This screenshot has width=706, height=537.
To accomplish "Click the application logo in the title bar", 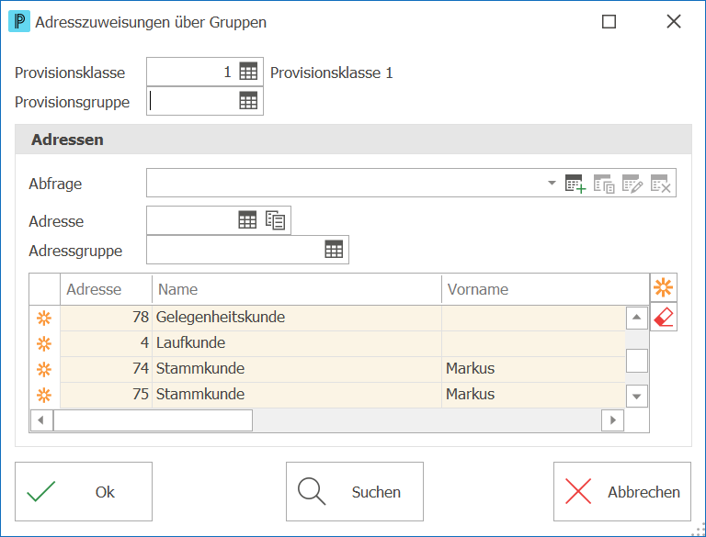I will (x=19, y=21).
